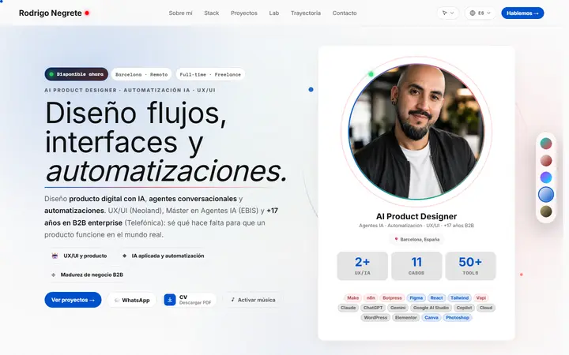Viewport: 569px width, 355px height.
Task: Click the 2+ UX/IA stat card
Action: point(362,266)
